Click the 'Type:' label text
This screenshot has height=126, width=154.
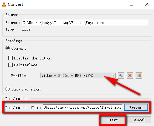[11, 29]
